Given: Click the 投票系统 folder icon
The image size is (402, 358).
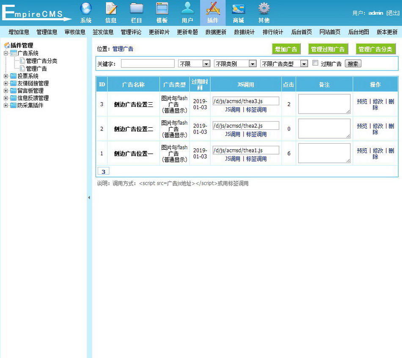Looking at the screenshot, I should (14, 76).
